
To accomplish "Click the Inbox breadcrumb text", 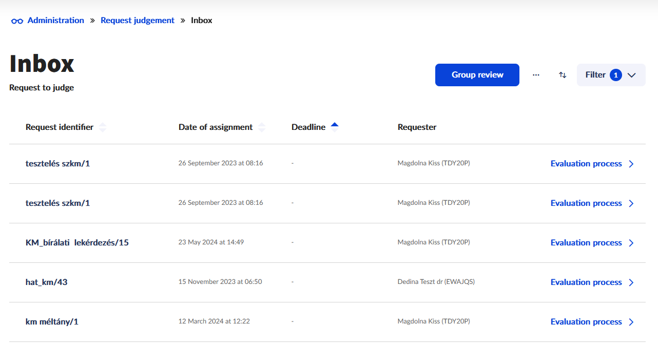I will tap(202, 21).
